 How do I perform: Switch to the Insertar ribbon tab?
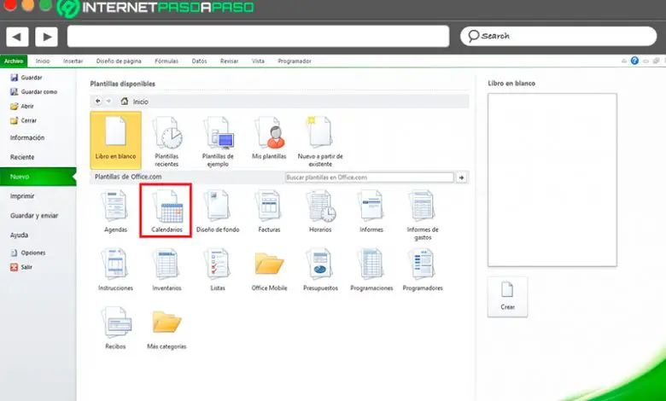click(x=73, y=61)
